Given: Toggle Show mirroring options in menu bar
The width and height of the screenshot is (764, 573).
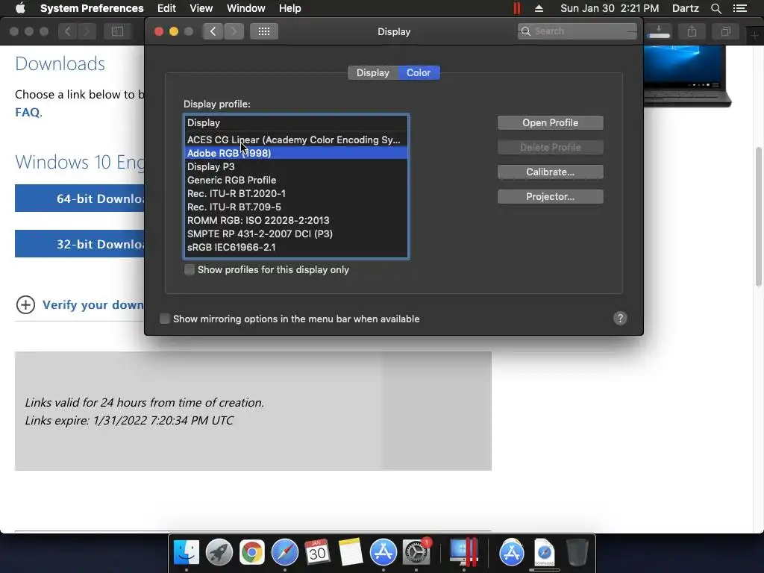Looking at the screenshot, I should pyautogui.click(x=165, y=319).
